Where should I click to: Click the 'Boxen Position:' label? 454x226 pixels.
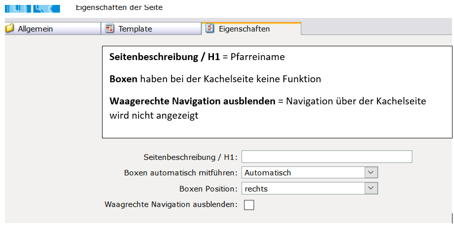coord(209,189)
